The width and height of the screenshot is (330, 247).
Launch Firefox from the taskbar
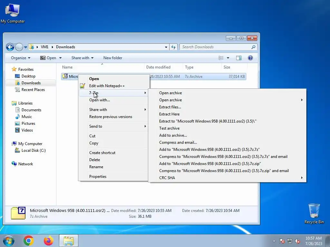click(x=48, y=241)
